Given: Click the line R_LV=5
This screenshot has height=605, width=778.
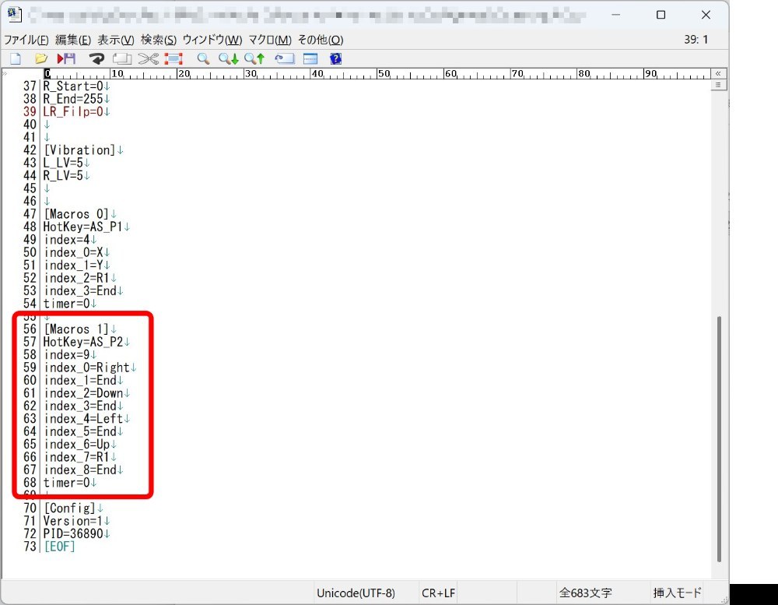Looking at the screenshot, I should point(63,176).
